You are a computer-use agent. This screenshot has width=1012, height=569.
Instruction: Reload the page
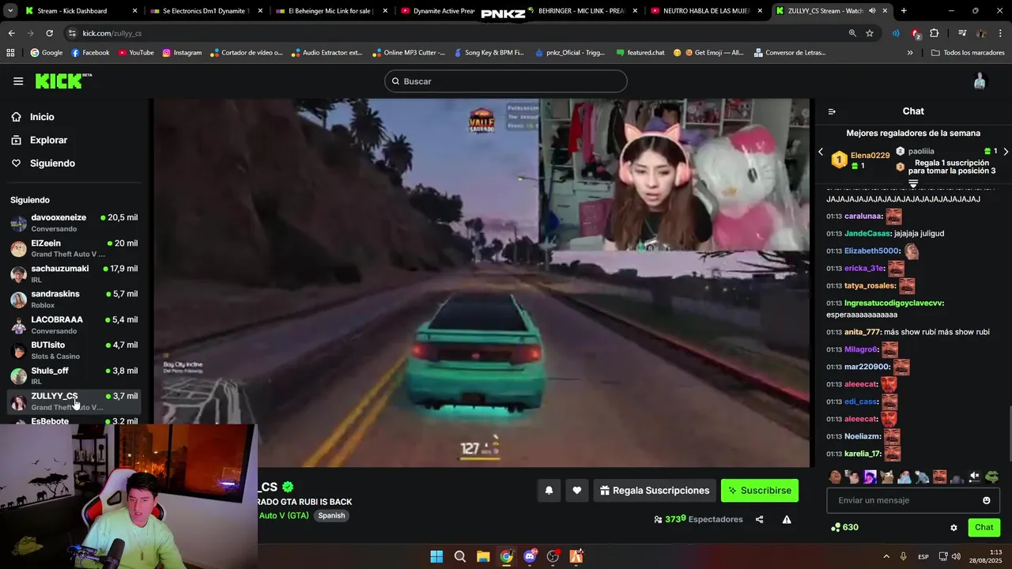point(49,33)
